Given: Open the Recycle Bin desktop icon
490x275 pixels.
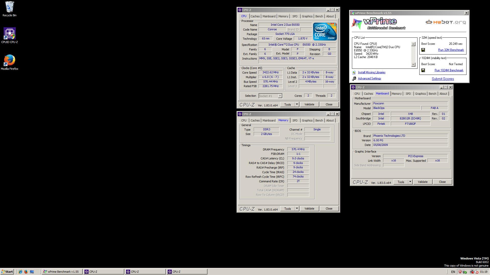Looking at the screenshot, I should tap(9, 9).
